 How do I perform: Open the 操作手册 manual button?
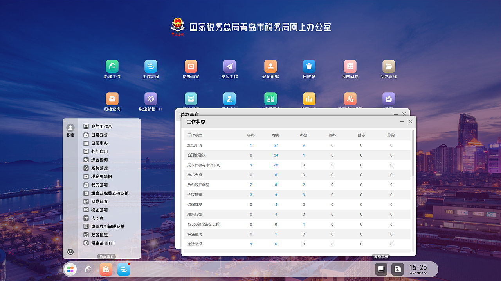click(x=381, y=257)
